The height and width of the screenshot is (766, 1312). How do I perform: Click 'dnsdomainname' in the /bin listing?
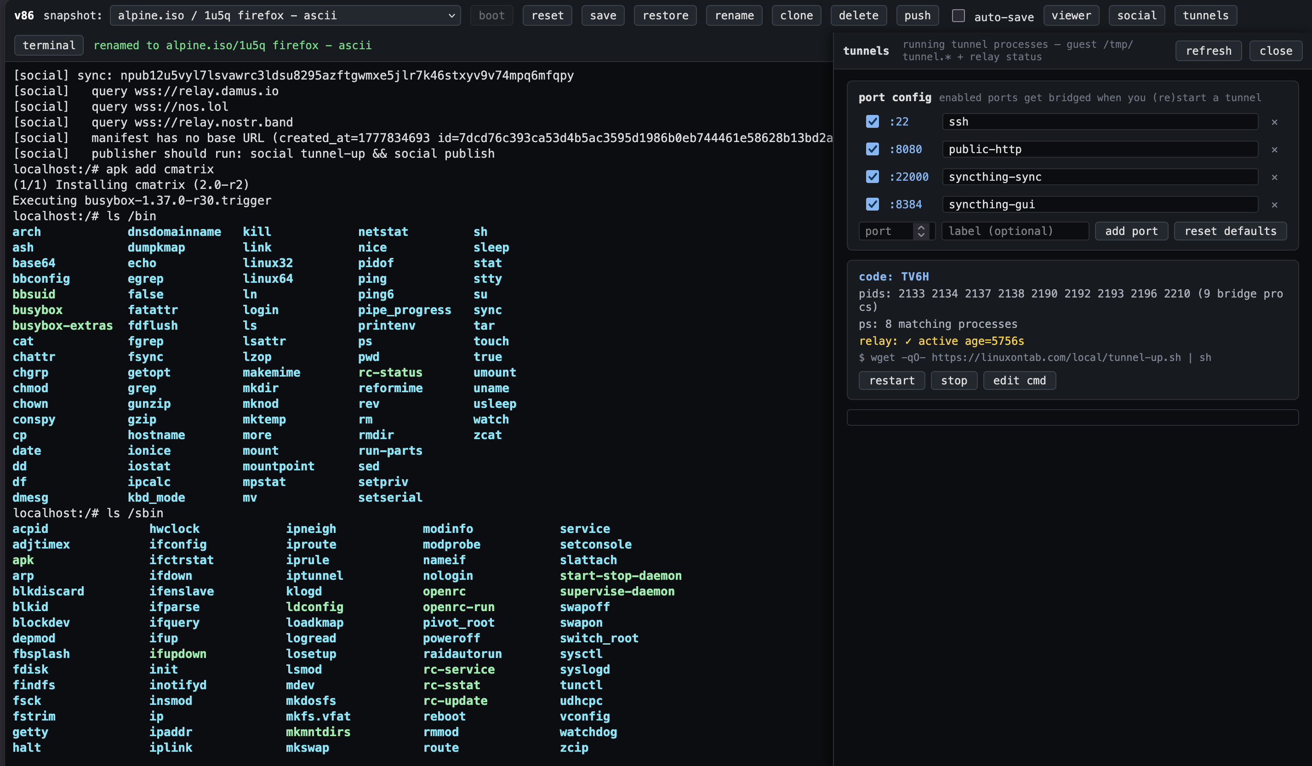174,232
